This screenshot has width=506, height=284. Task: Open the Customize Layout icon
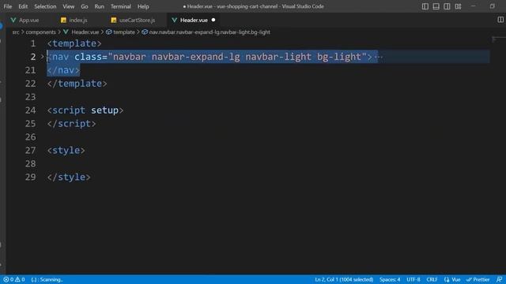click(x=459, y=6)
